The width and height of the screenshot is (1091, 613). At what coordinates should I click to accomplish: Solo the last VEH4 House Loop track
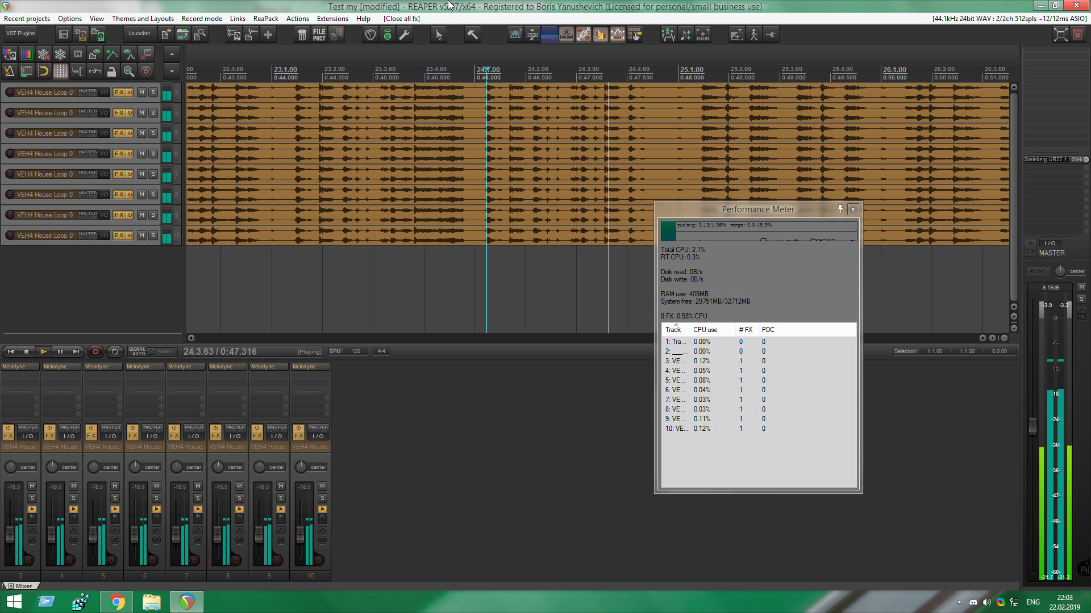pyautogui.click(x=153, y=236)
